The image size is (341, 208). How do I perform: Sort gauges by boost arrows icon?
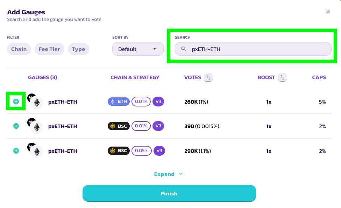tap(282, 77)
